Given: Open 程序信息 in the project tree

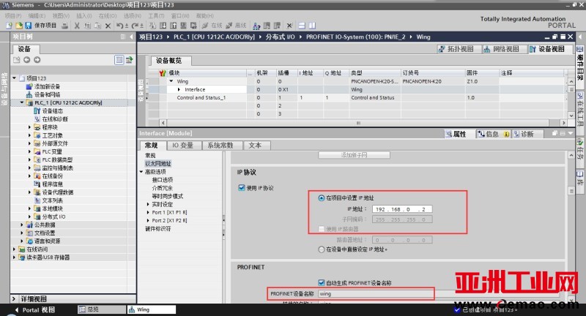Looking at the screenshot, I should [x=52, y=184].
